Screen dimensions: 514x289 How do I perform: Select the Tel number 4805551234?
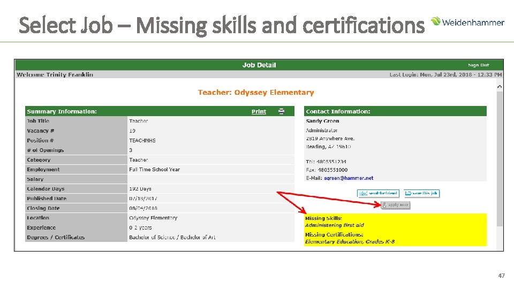(331, 162)
